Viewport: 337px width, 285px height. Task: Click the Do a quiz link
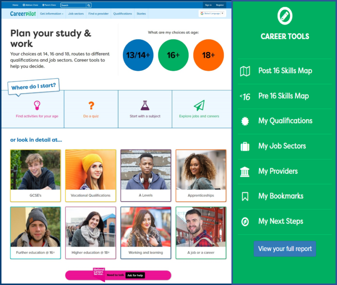click(91, 116)
